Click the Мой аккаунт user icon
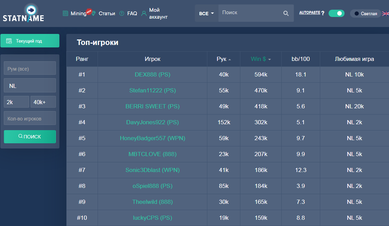 pos(144,13)
